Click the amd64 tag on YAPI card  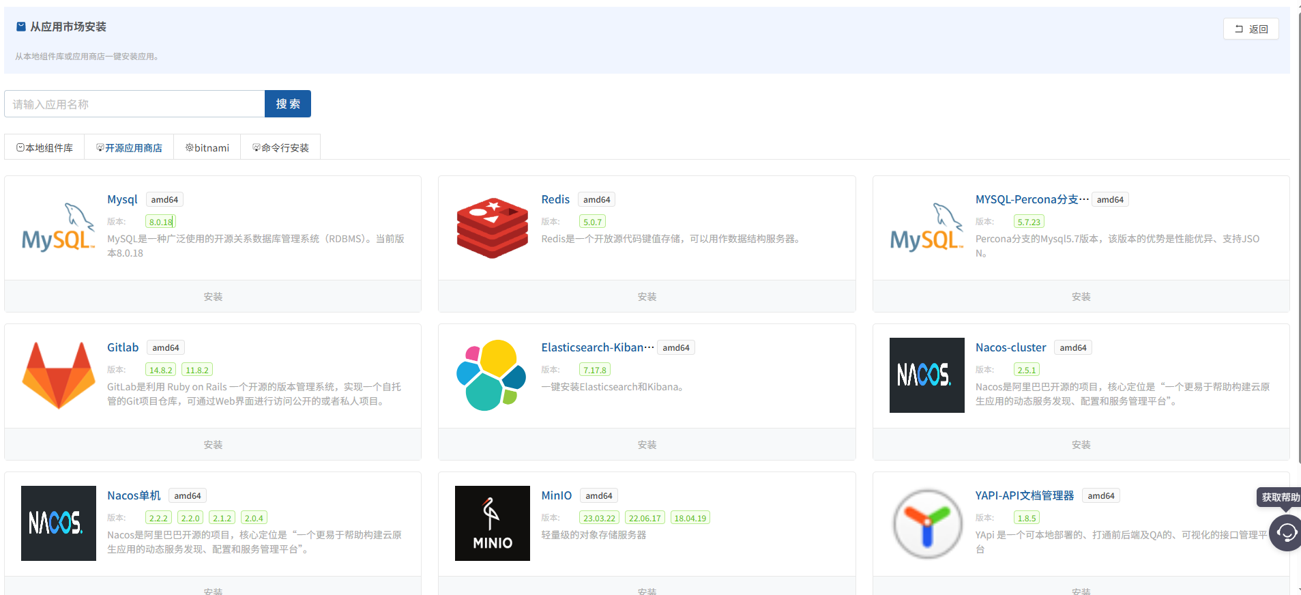tap(1101, 495)
